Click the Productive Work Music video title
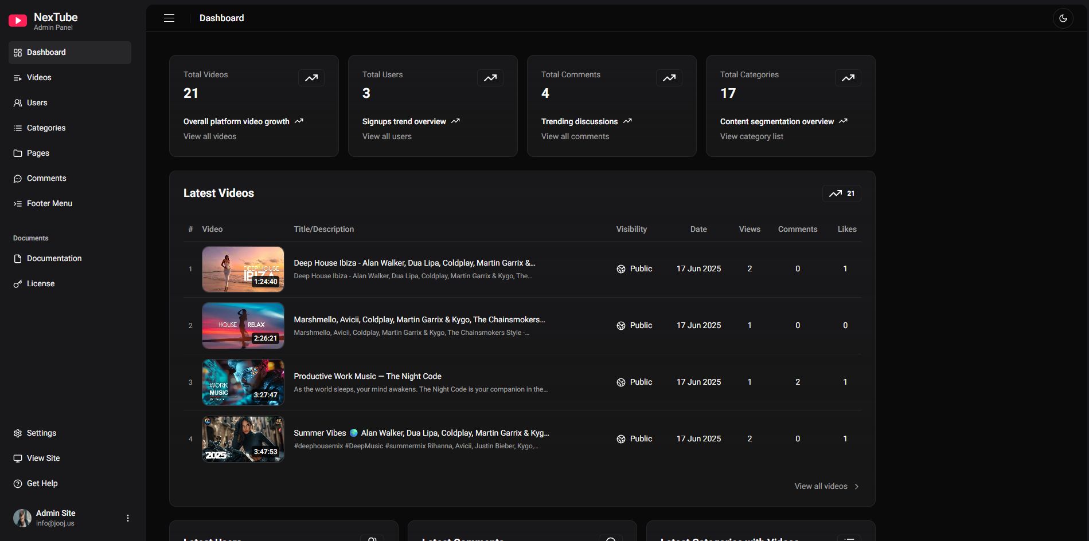1089x541 pixels. coord(368,376)
